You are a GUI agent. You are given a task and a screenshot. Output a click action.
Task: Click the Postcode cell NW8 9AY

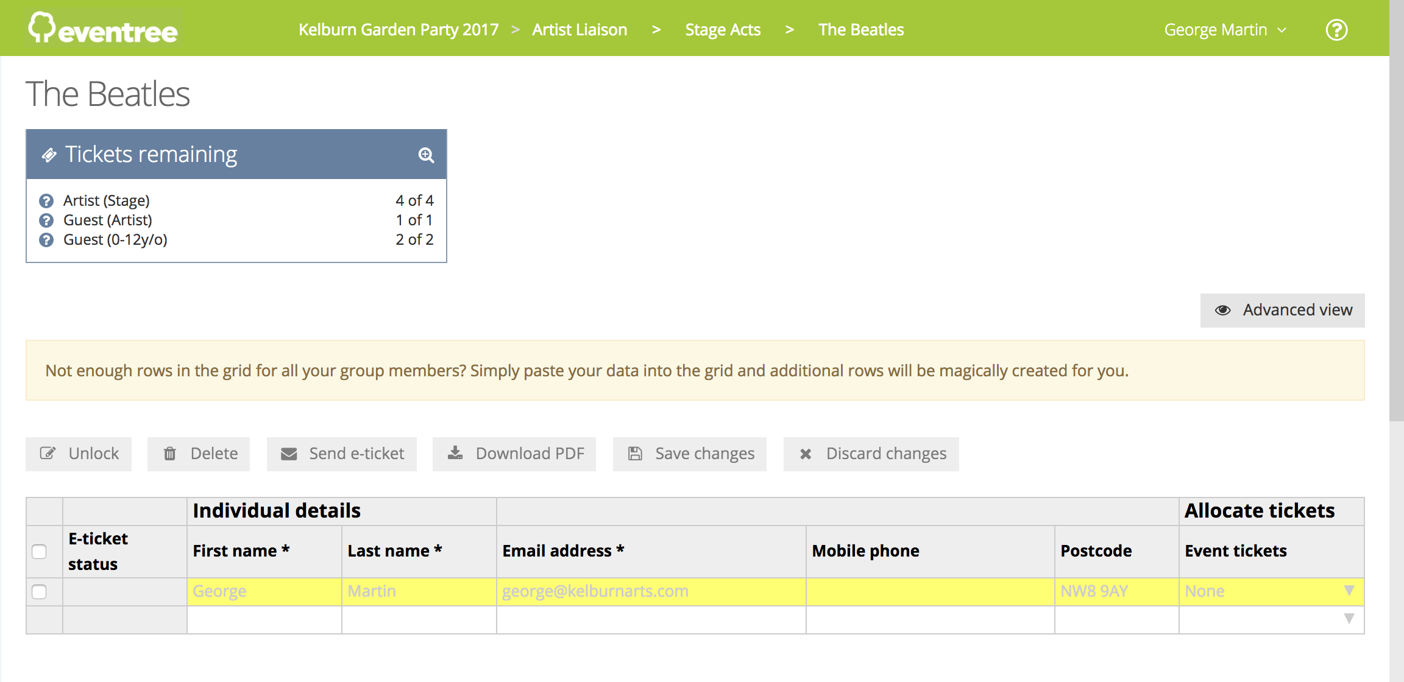[1117, 592]
